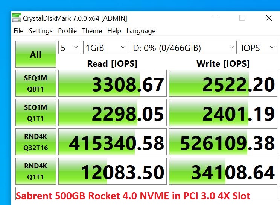Open the test count dropdown showing 5

(x=70, y=48)
